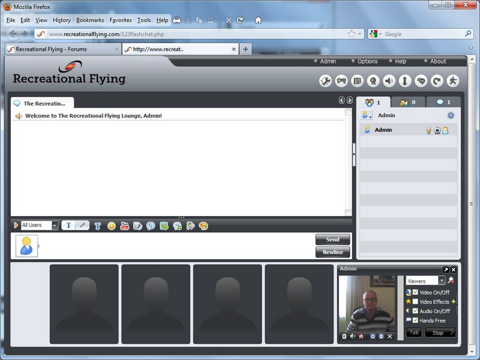Click the Admin avatar thumbnail beside message box
This screenshot has width=480, height=360.
tap(26, 246)
